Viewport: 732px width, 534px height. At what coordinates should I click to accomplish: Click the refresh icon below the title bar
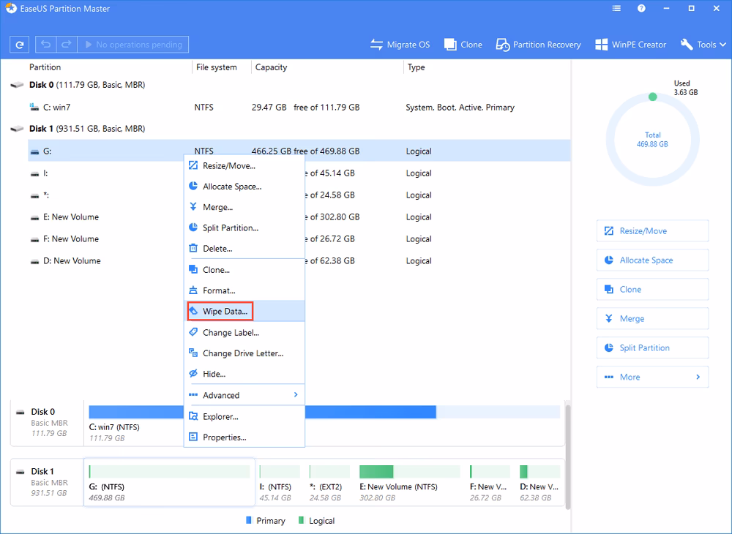click(19, 44)
